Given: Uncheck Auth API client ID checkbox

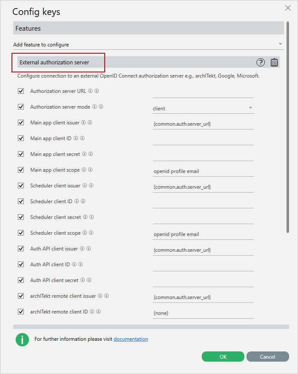Looking at the screenshot, I should point(21,264).
